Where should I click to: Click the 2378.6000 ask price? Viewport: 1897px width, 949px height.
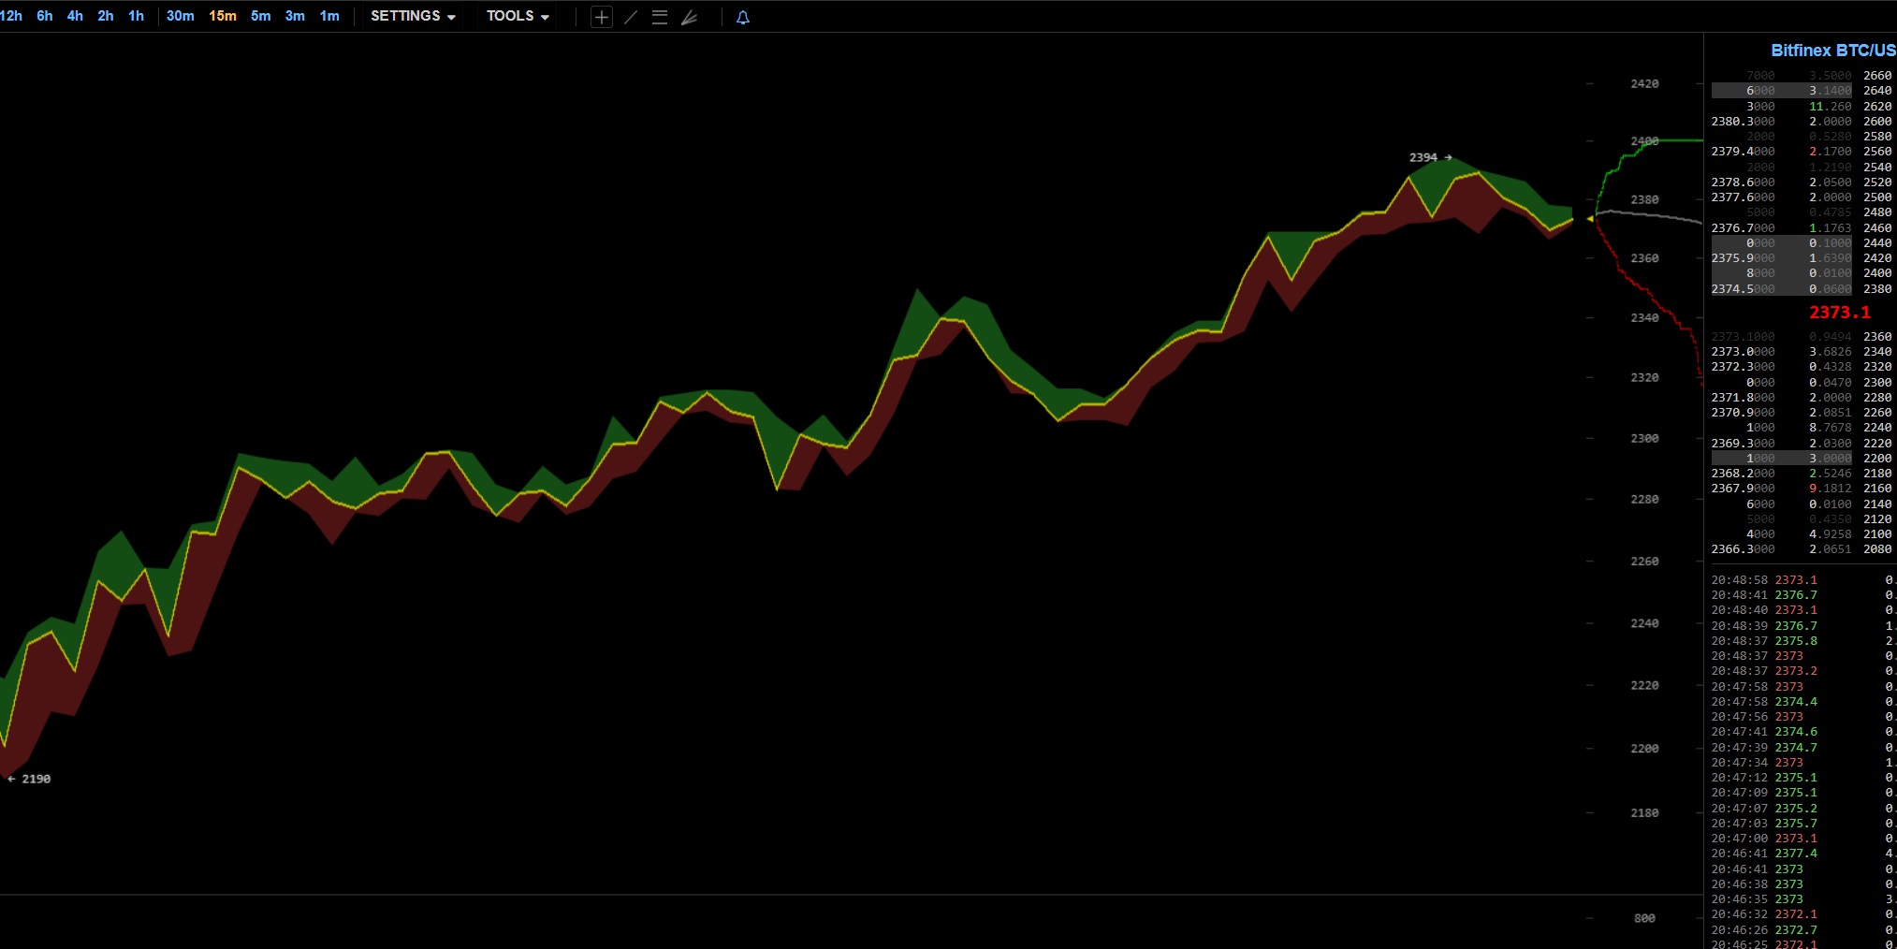click(x=1743, y=182)
